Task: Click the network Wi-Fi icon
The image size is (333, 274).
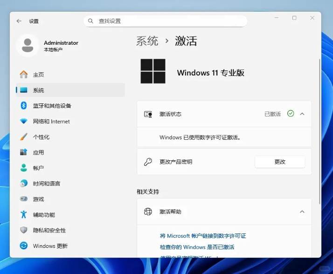Action: click(24, 121)
